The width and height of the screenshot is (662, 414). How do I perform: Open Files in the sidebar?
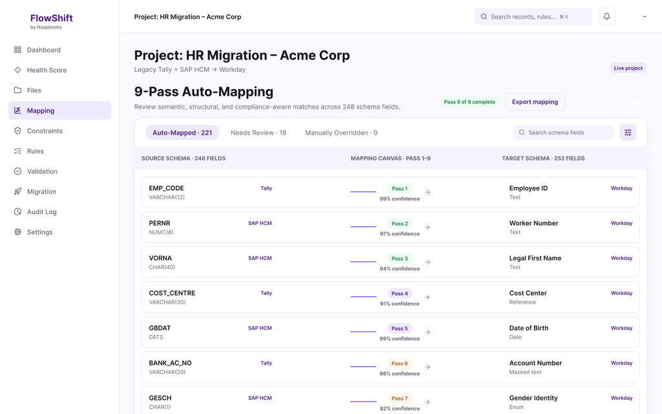click(x=59, y=91)
